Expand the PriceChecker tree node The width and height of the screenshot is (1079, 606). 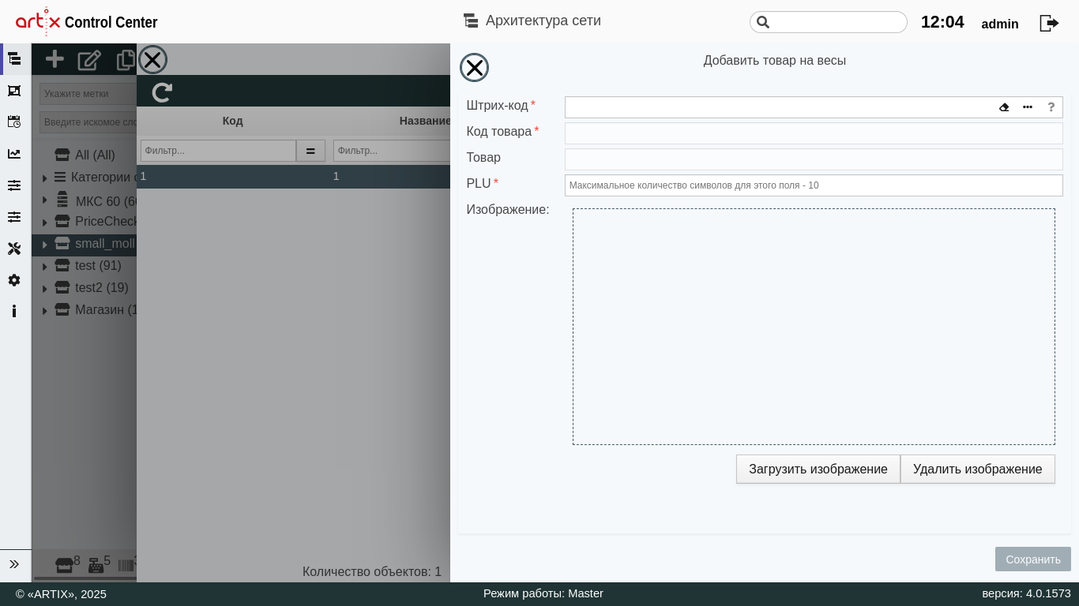(45, 223)
